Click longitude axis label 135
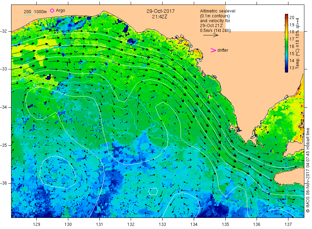 (225, 224)
